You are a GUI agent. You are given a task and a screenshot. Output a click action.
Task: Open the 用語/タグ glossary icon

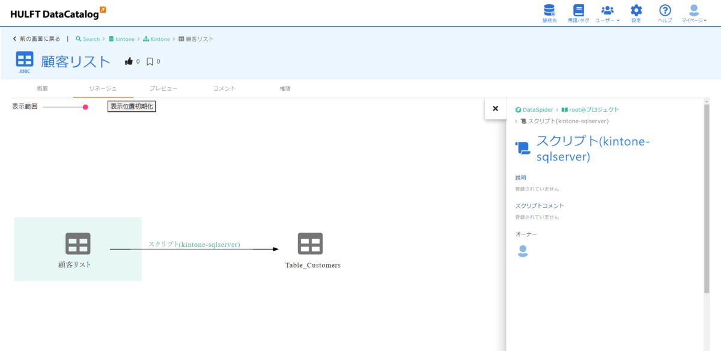click(578, 13)
